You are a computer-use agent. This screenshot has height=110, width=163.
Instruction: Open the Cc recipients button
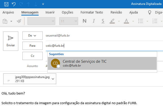pyautogui.click(x=33, y=56)
